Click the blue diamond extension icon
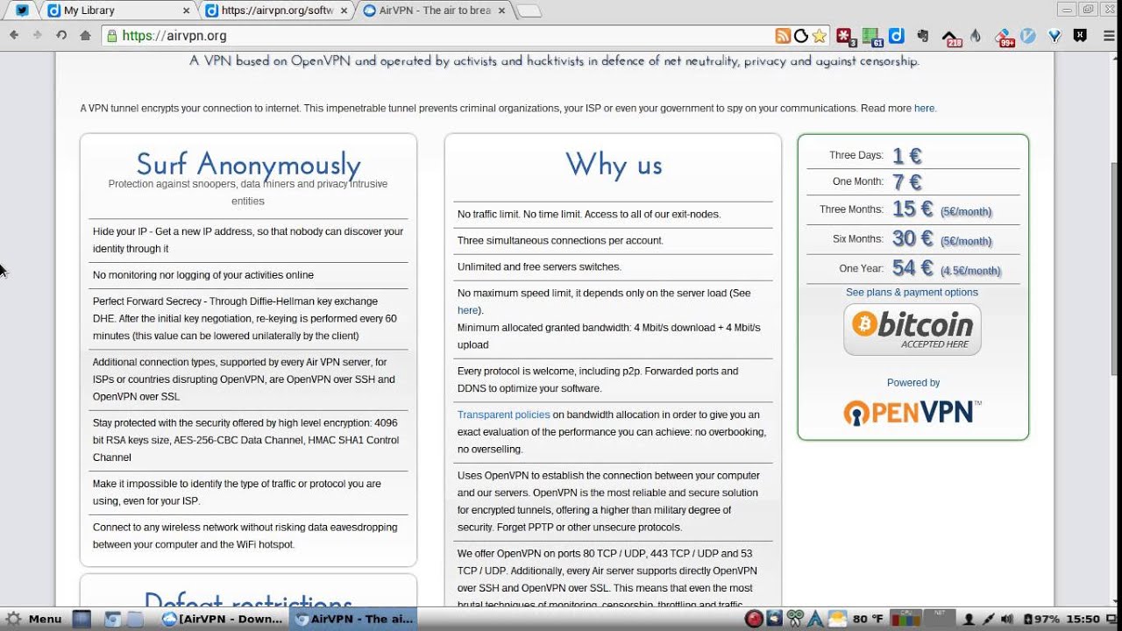1122x631 pixels. pos(1055,36)
